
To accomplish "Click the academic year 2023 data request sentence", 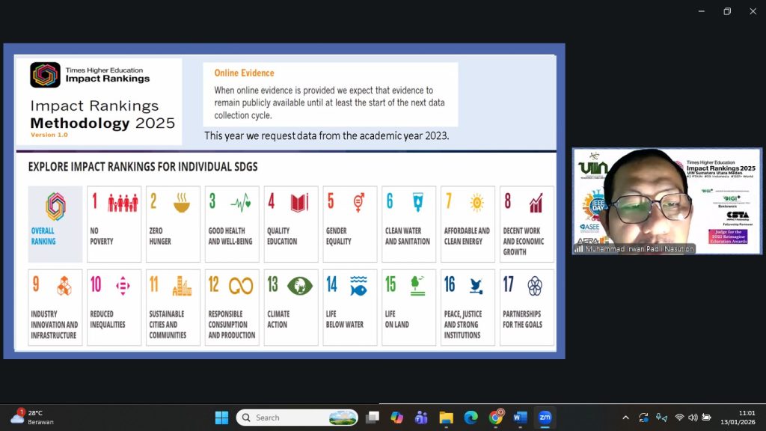I will coord(326,135).
